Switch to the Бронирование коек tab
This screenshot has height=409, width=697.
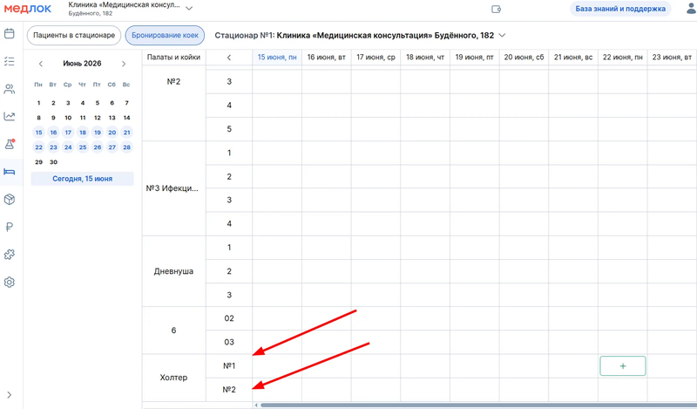pos(165,36)
